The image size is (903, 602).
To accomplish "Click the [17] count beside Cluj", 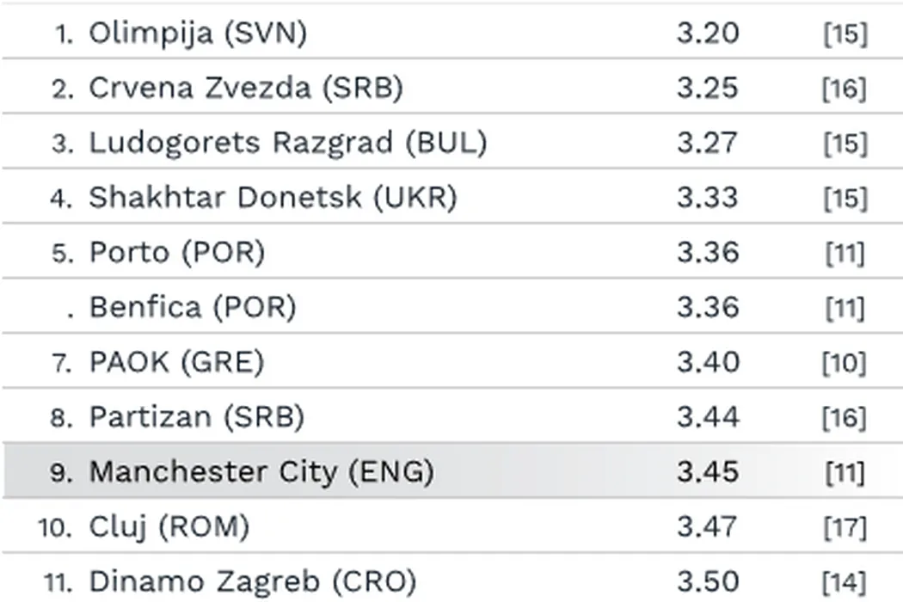I will pyautogui.click(x=844, y=527).
